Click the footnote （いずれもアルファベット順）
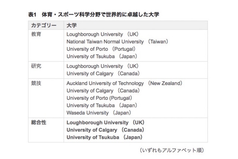Image resolution: width=238 pixels, height=159 pixels. click(x=171, y=150)
